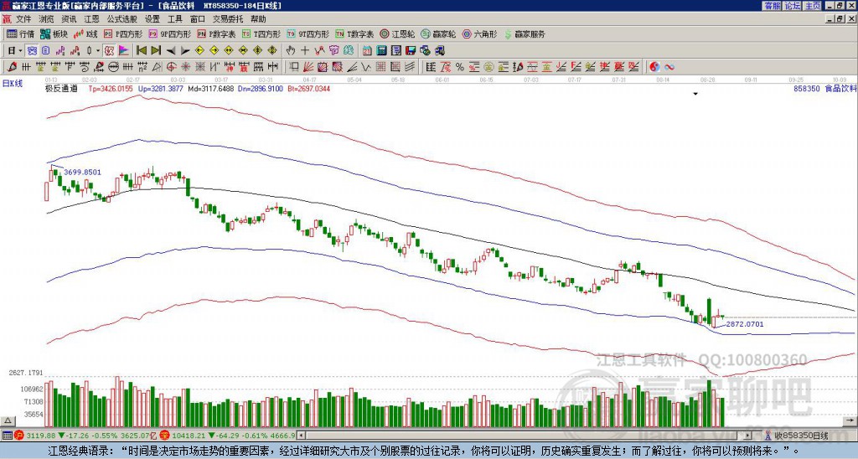Open the P四方形 square tool
This screenshot has width=858, height=459.
point(124,34)
